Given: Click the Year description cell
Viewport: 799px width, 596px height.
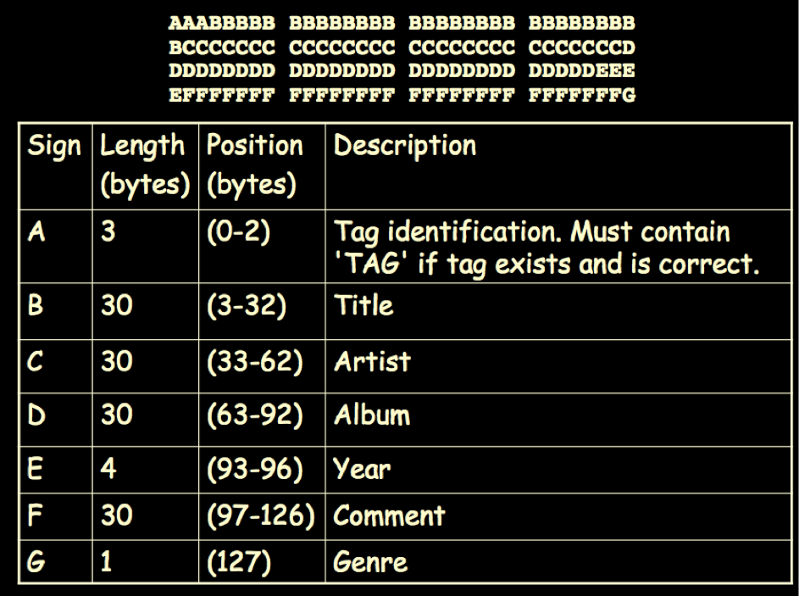Looking at the screenshot, I should [558, 470].
